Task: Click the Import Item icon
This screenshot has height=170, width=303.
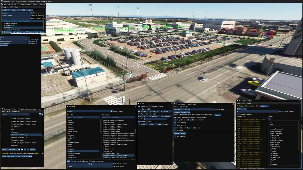Action: click(14, 32)
